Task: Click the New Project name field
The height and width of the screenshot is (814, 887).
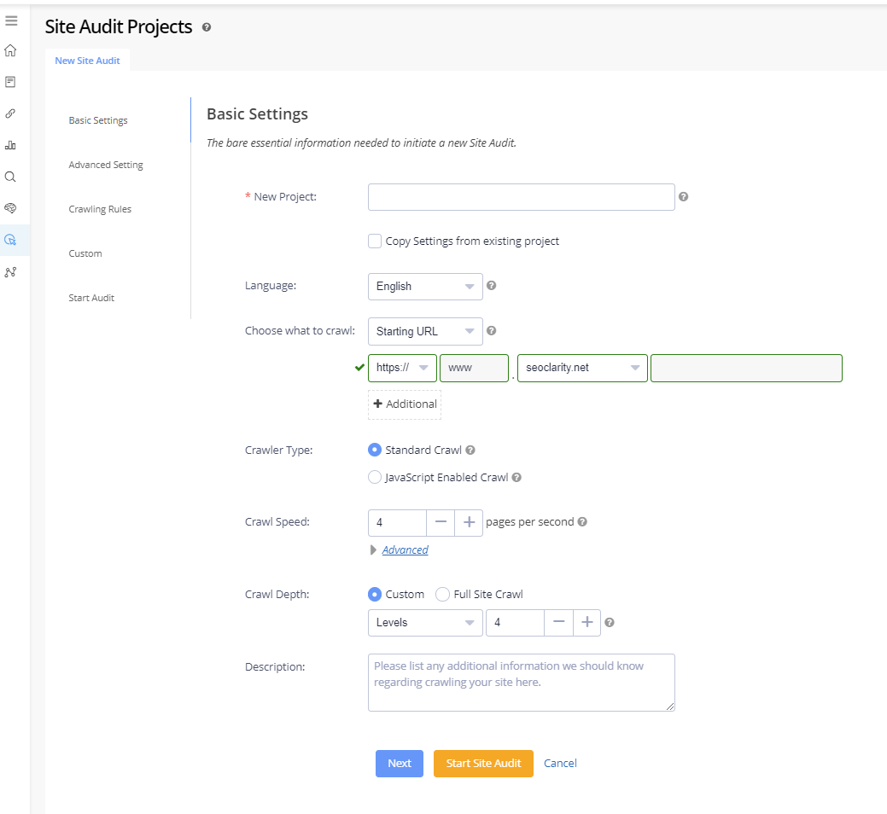Action: 521,197
